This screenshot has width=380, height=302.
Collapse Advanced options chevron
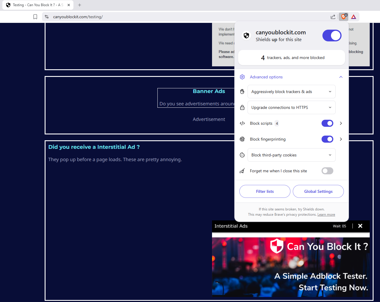tap(341, 77)
